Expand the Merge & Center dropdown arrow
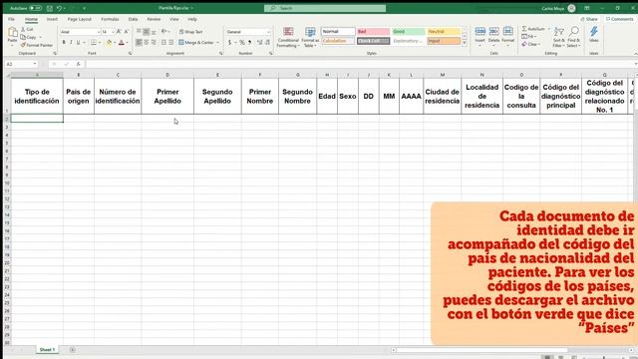This screenshot has height=359, width=638. pyautogui.click(x=217, y=42)
